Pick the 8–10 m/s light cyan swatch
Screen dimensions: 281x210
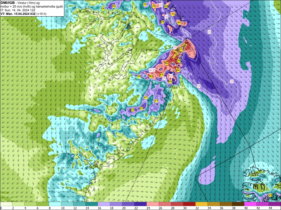55,204
